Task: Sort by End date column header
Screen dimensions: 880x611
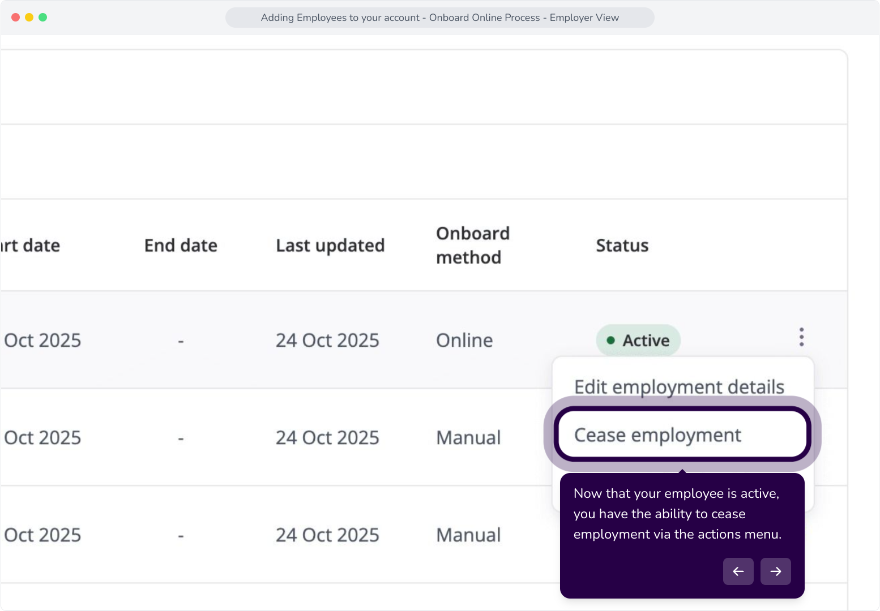Action: [181, 246]
